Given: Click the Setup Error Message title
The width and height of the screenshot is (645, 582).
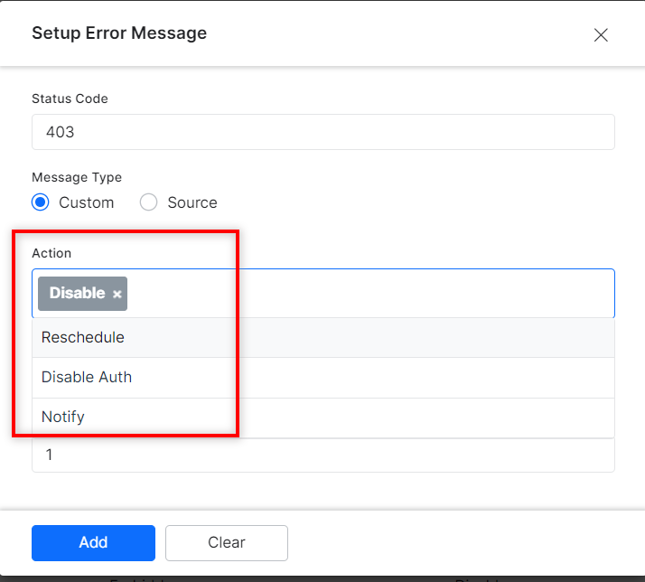Looking at the screenshot, I should coord(119,33).
